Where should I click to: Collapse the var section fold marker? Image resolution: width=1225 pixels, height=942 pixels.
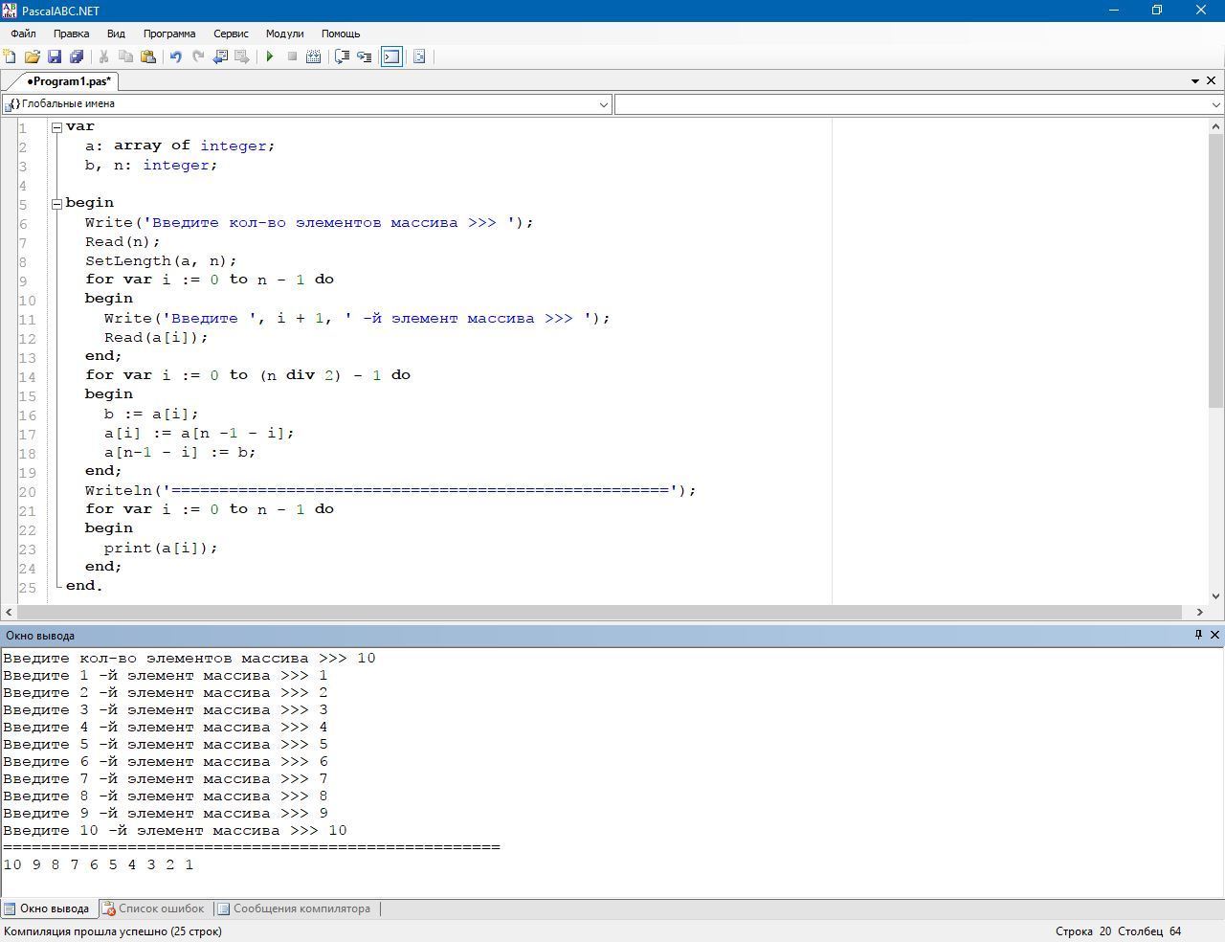pos(57,127)
